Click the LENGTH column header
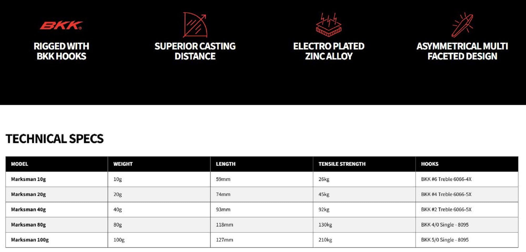The image size is (526, 252). pyautogui.click(x=226, y=164)
